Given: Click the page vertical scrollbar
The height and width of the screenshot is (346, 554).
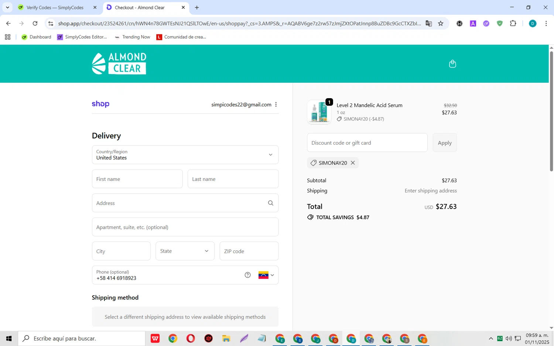Looking at the screenshot, I should pyautogui.click(x=551, y=111).
